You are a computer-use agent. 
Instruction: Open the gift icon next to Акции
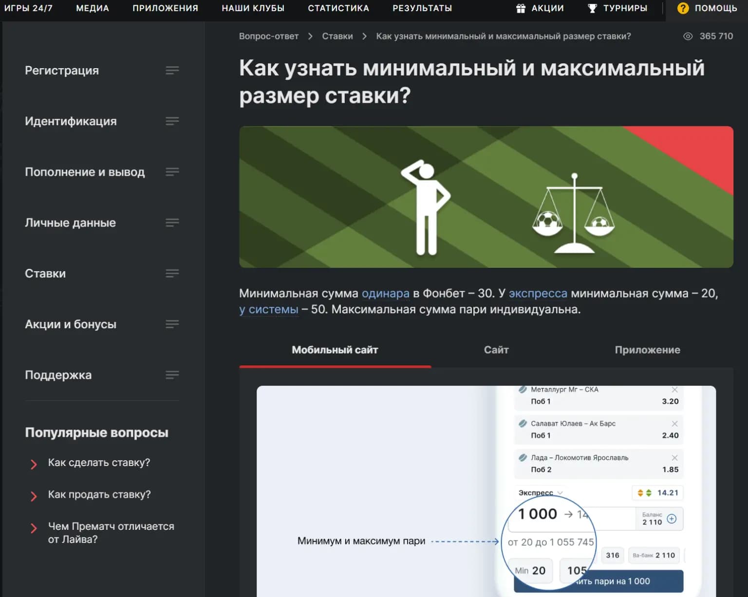coord(521,8)
